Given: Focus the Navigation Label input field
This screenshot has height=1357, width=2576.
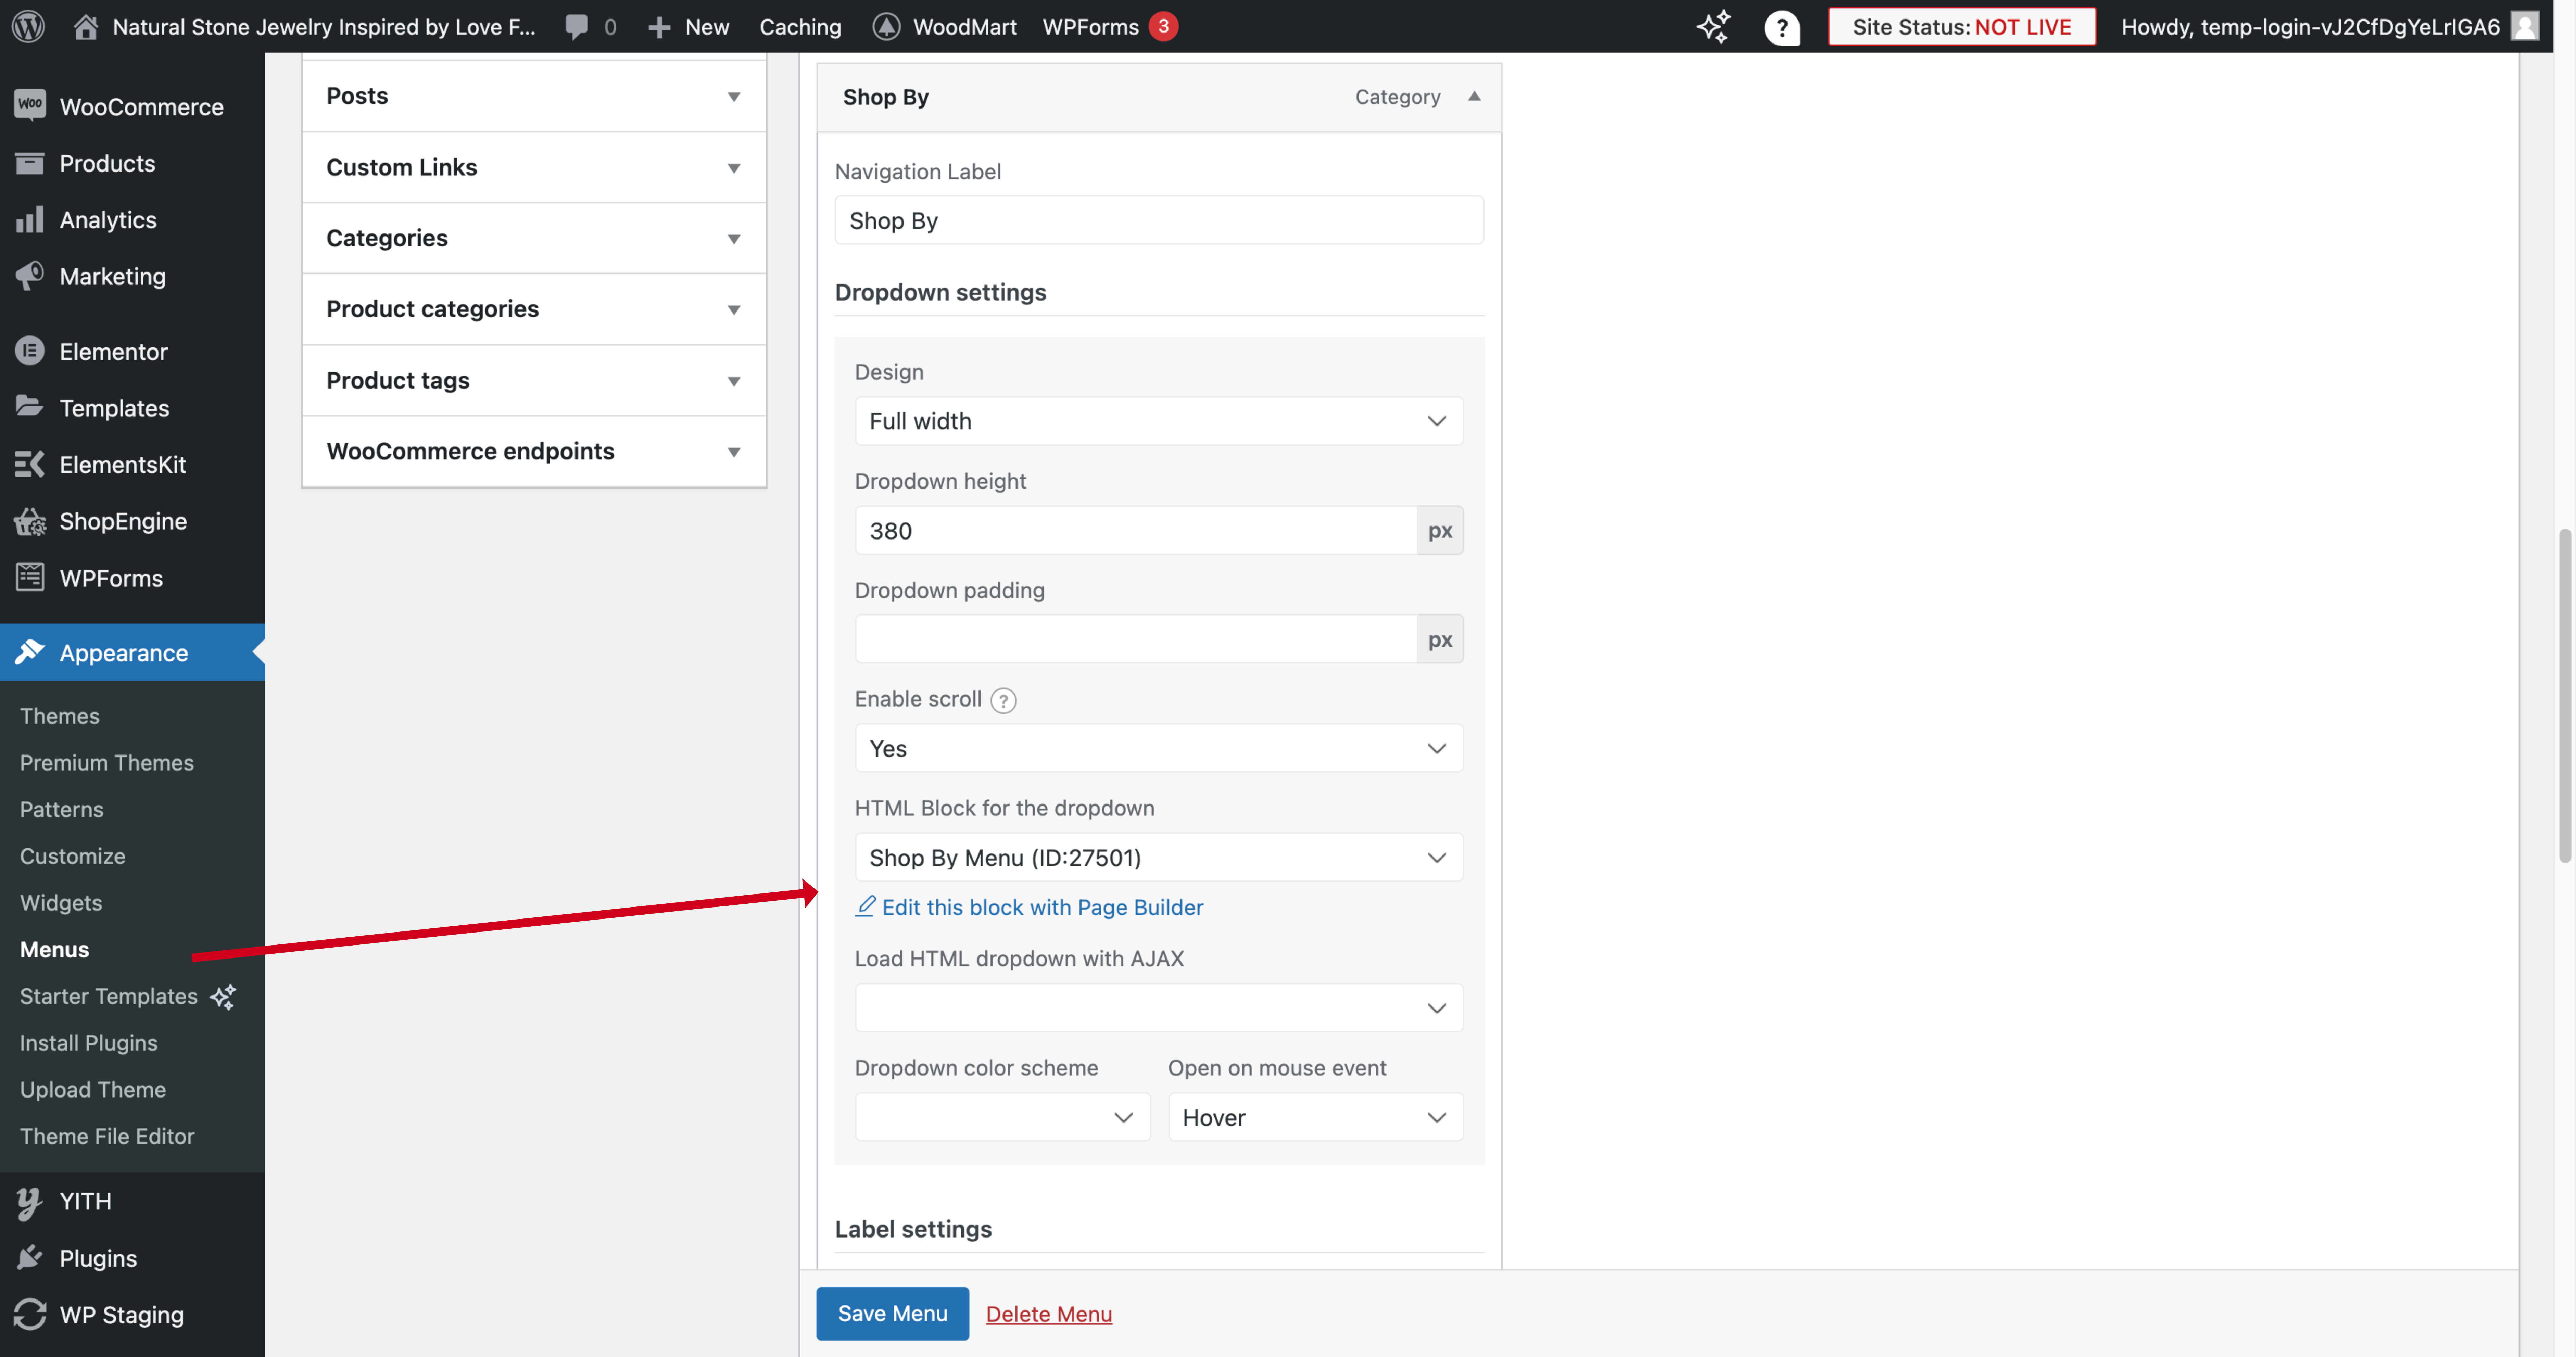Looking at the screenshot, I should [x=1159, y=220].
